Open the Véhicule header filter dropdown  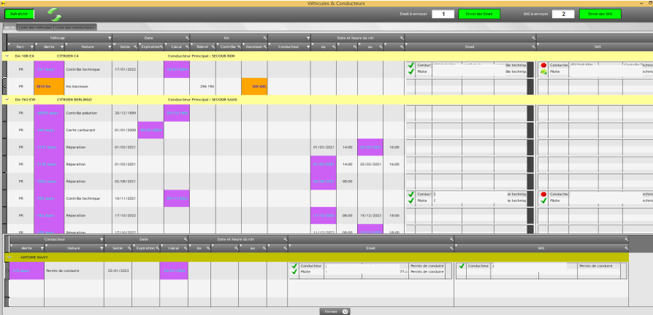(110, 37)
